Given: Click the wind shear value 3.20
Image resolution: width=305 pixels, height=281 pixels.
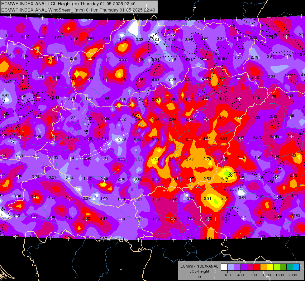Looking at the screenshot, I should point(240,118).
